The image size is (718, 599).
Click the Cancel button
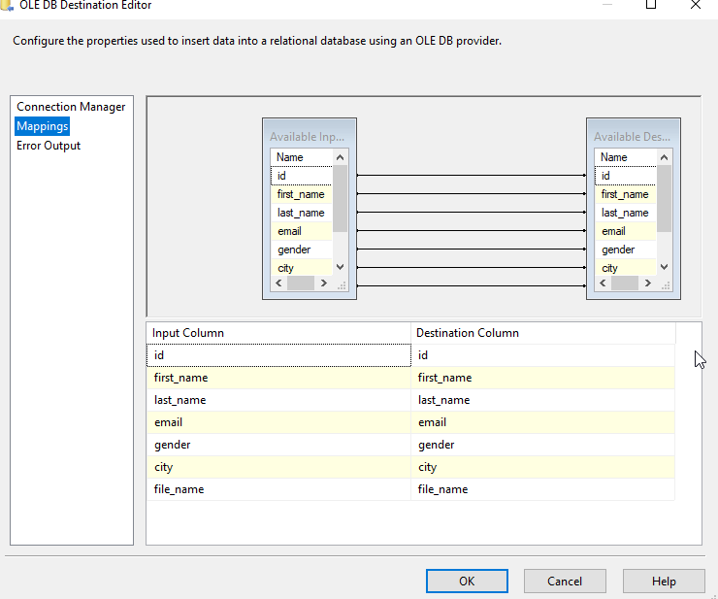coord(565,581)
